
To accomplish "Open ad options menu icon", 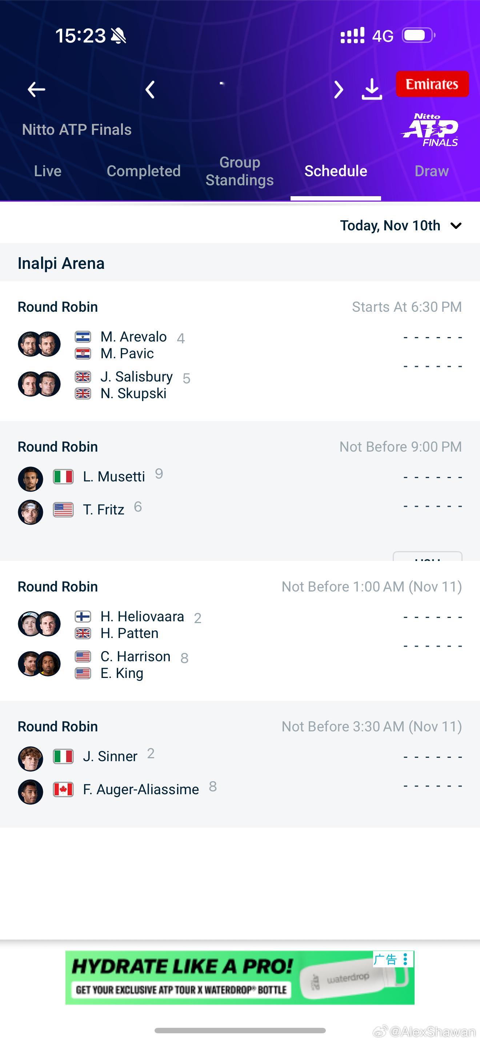I will click(x=405, y=959).
